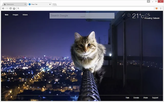
Task: Click the 21°C temperature reading
Action: click(x=138, y=16)
